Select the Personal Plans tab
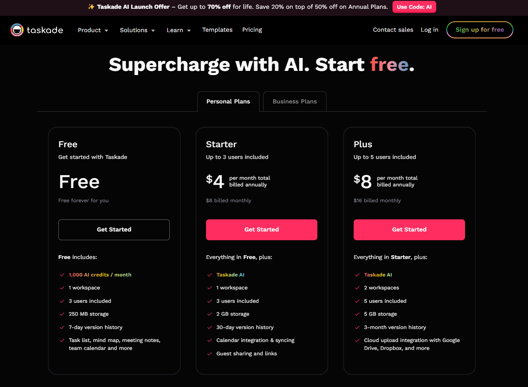The height and width of the screenshot is (387, 528). click(x=228, y=101)
